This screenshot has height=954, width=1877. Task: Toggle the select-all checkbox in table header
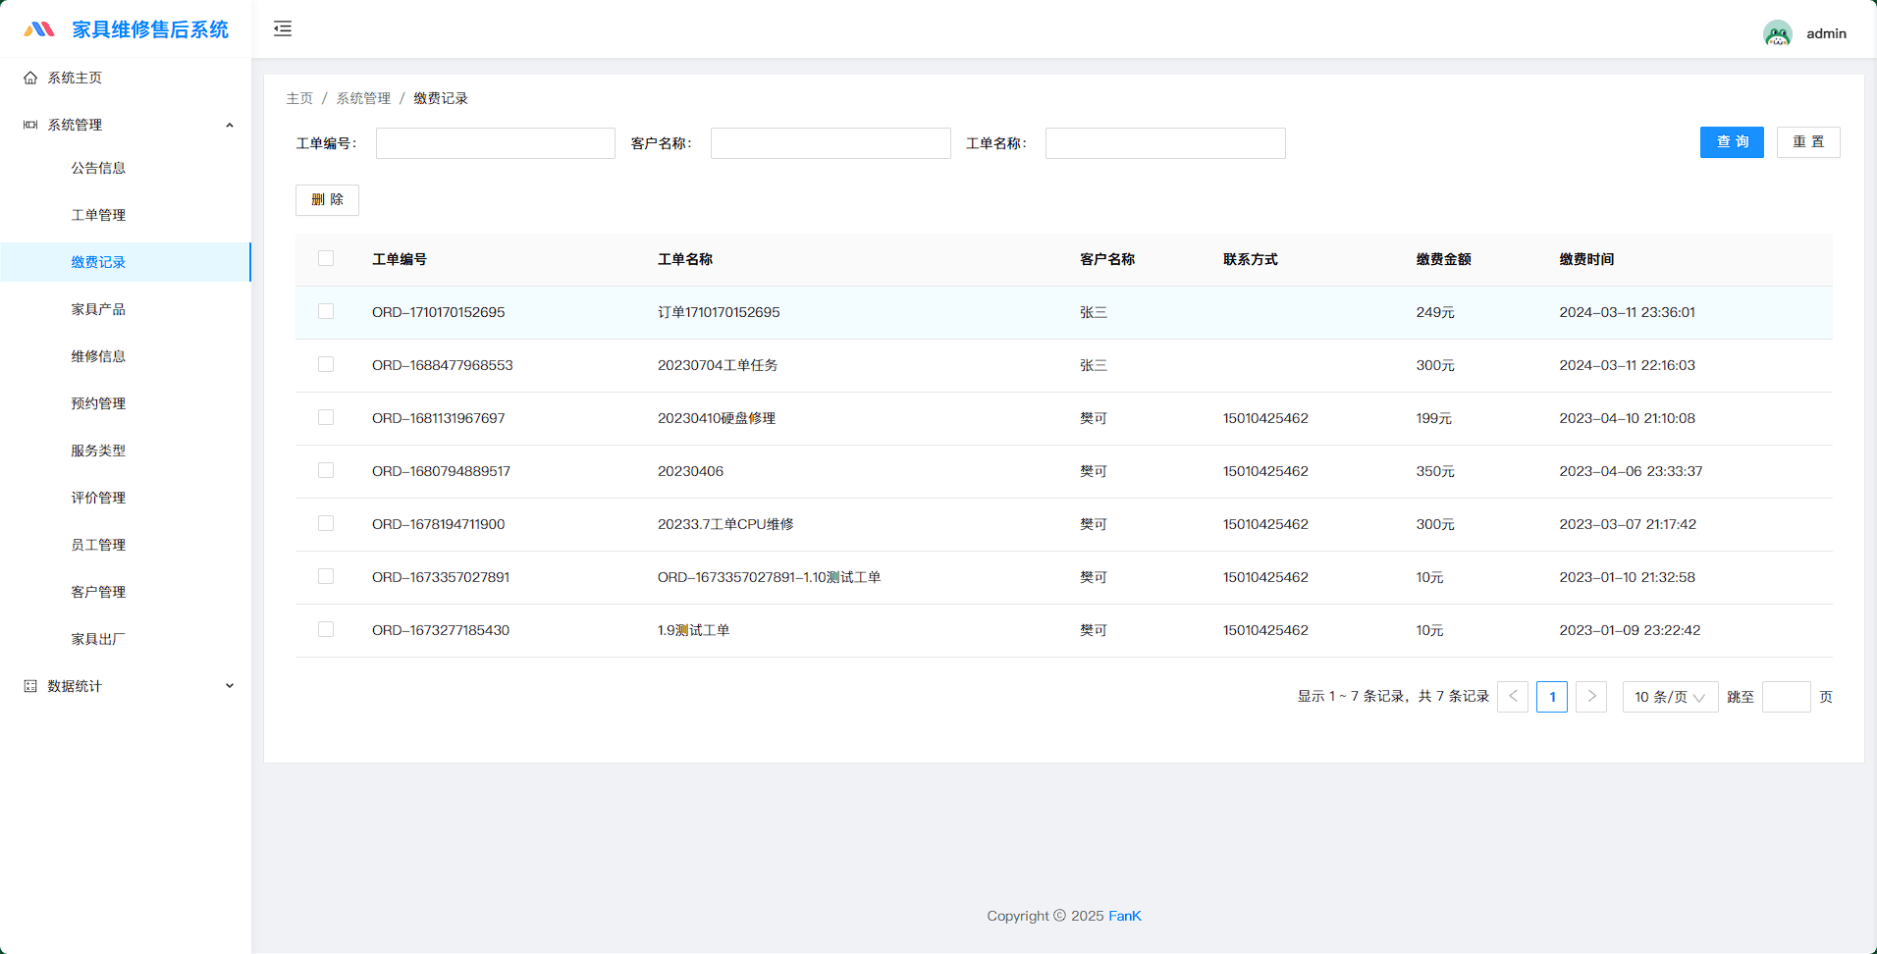(x=326, y=259)
